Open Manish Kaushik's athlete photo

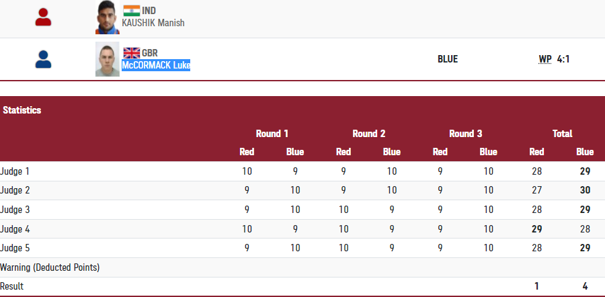(107, 17)
